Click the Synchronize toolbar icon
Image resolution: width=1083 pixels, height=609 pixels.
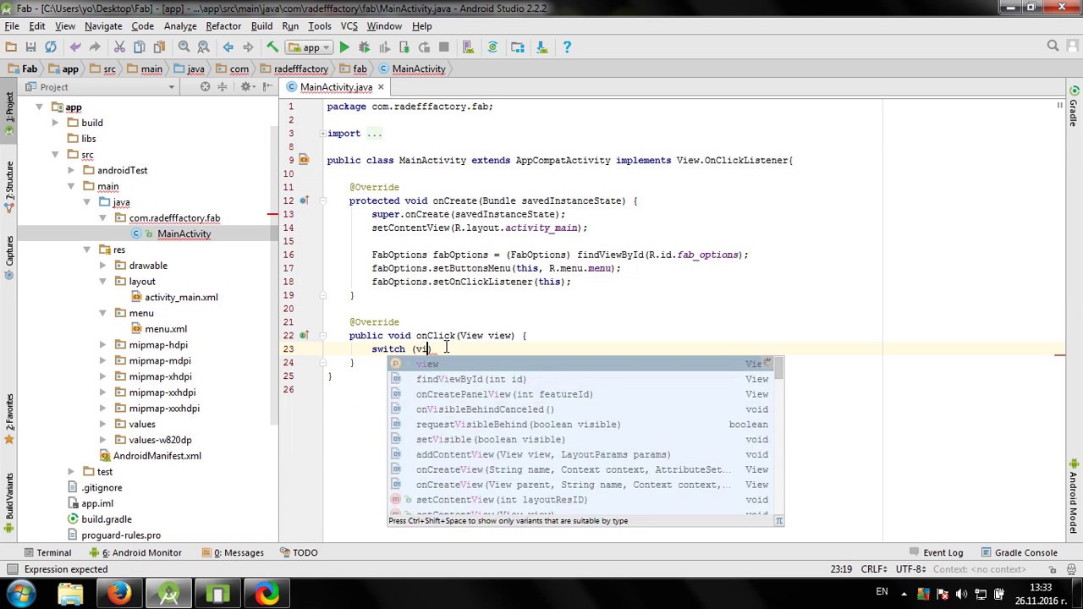point(51,47)
